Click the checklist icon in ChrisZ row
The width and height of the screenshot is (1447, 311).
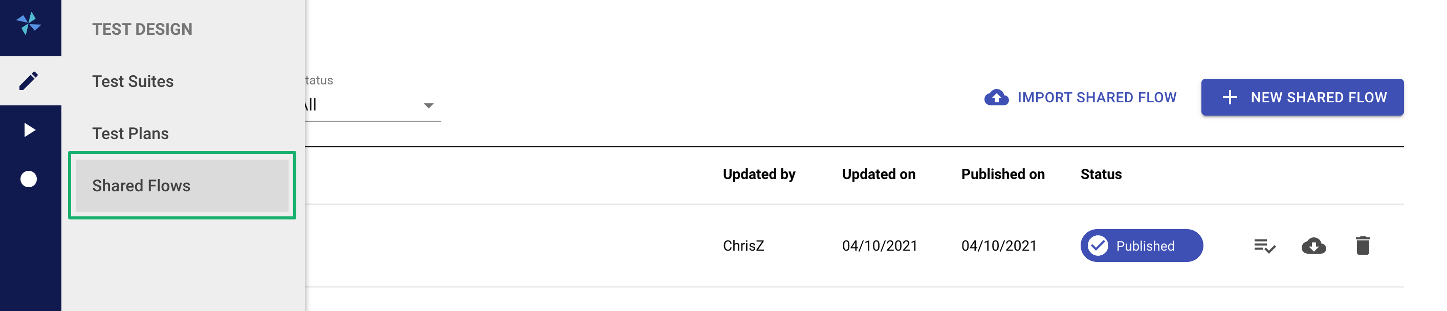[x=1264, y=246]
